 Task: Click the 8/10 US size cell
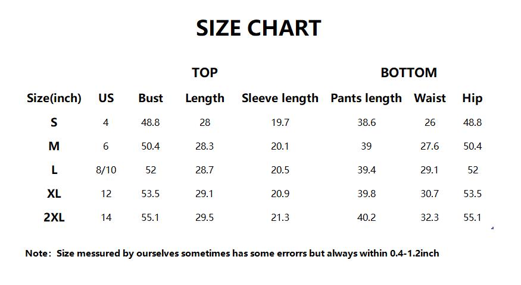[x=106, y=170]
